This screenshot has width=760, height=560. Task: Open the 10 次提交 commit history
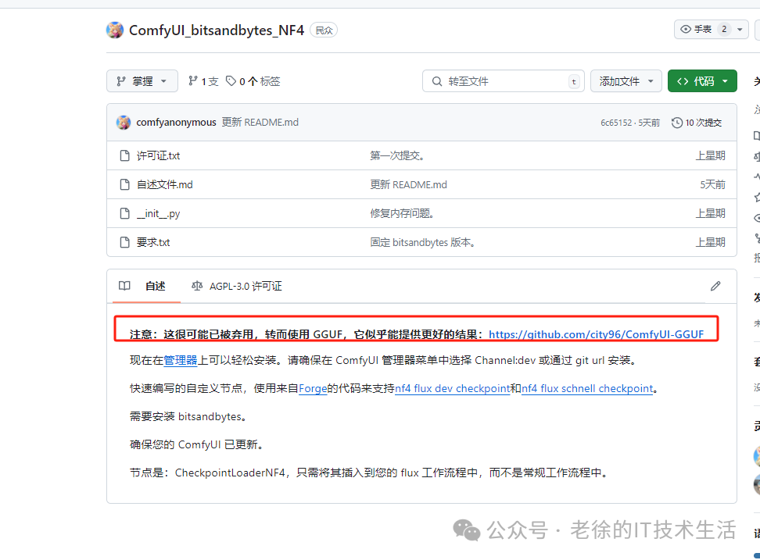click(697, 123)
